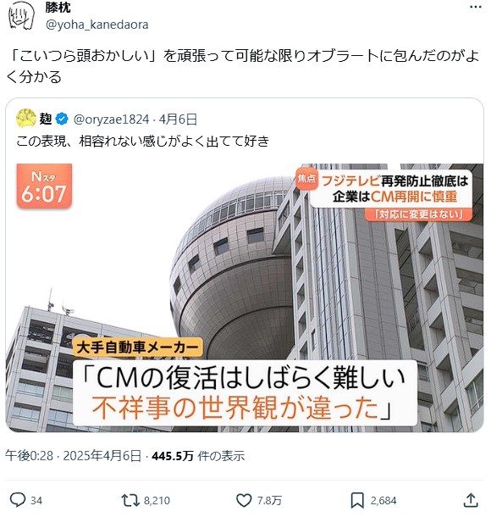491x517 pixels.
Task: Bookmark this post
Action: [x=357, y=500]
